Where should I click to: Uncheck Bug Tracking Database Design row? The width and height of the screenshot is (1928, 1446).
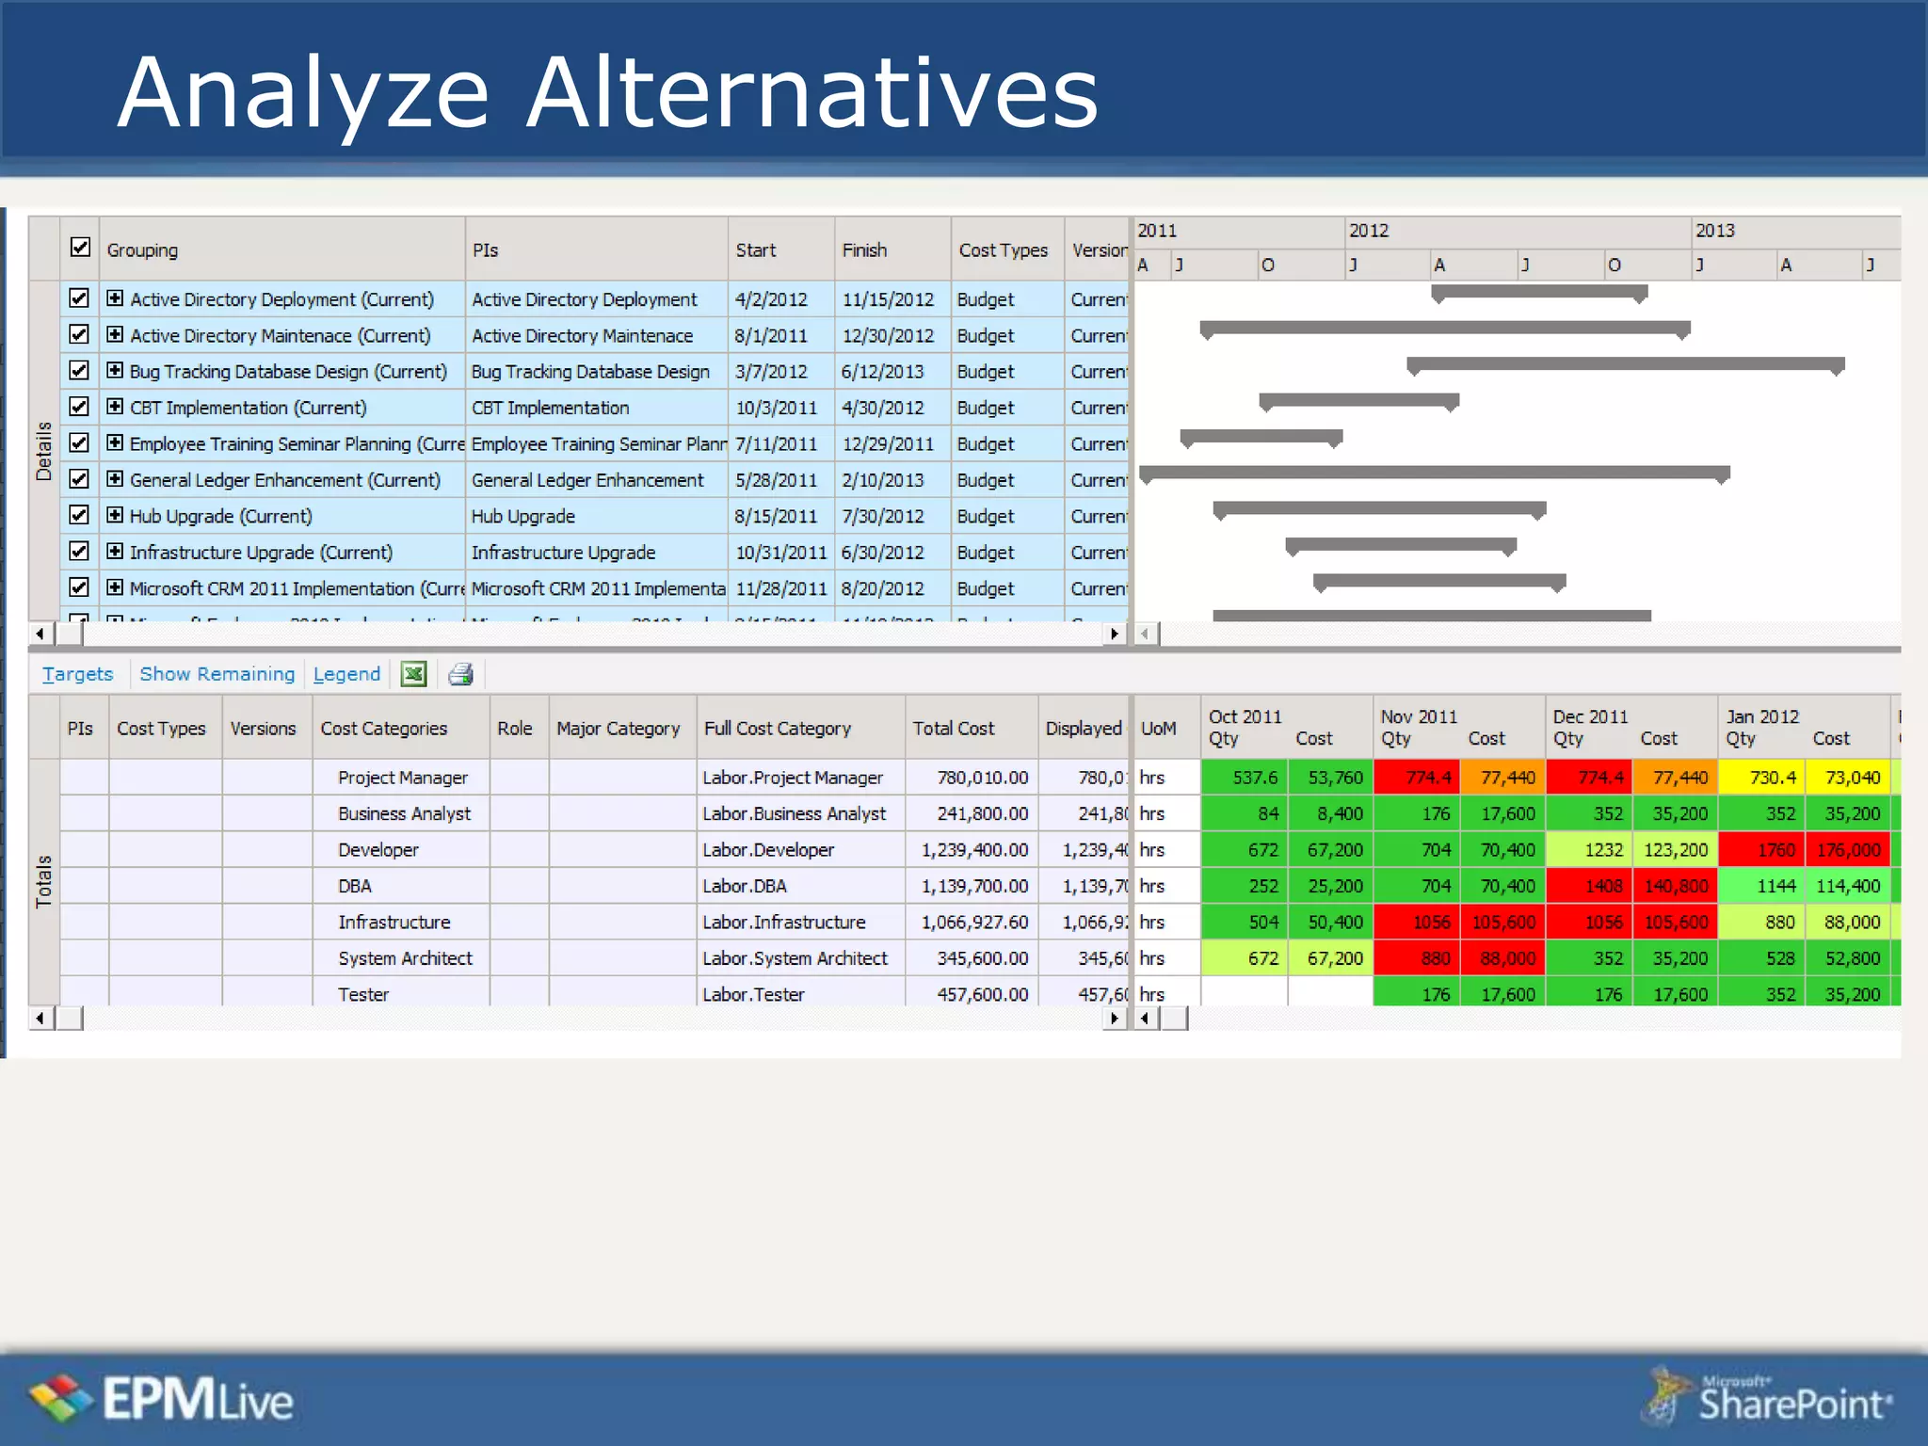79,370
